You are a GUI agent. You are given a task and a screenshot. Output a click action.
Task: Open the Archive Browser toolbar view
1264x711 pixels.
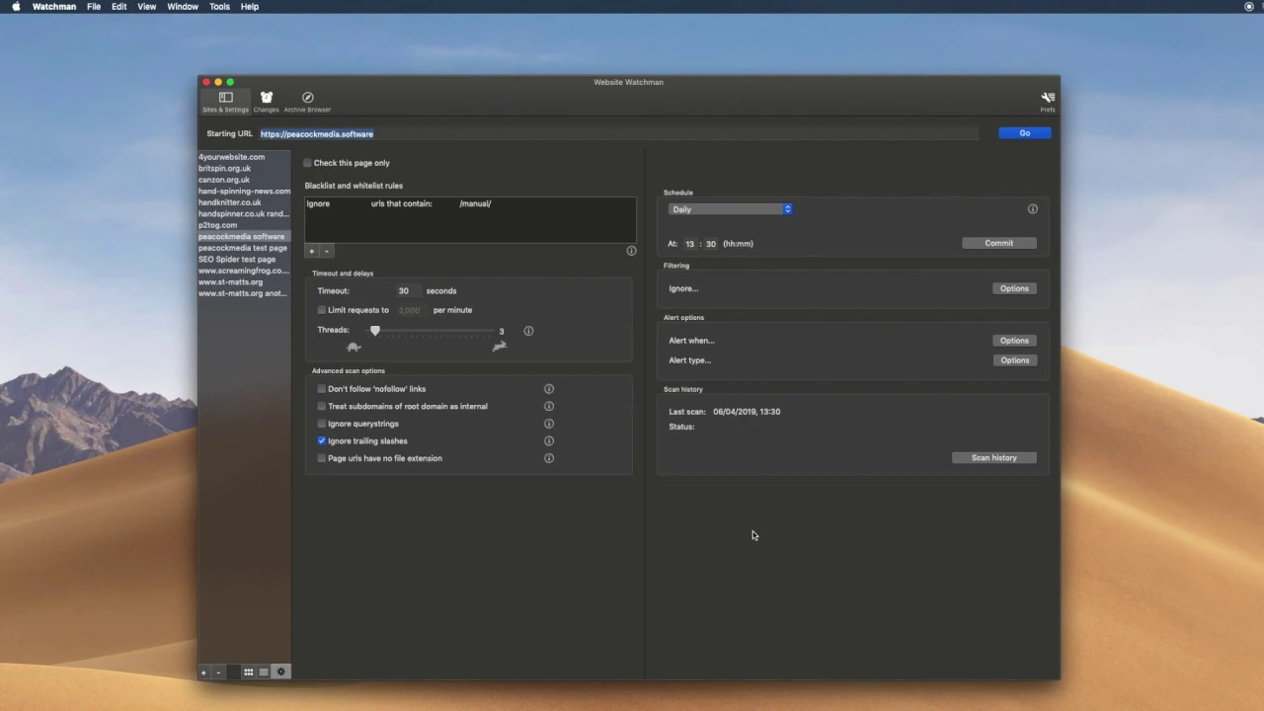pos(307,102)
